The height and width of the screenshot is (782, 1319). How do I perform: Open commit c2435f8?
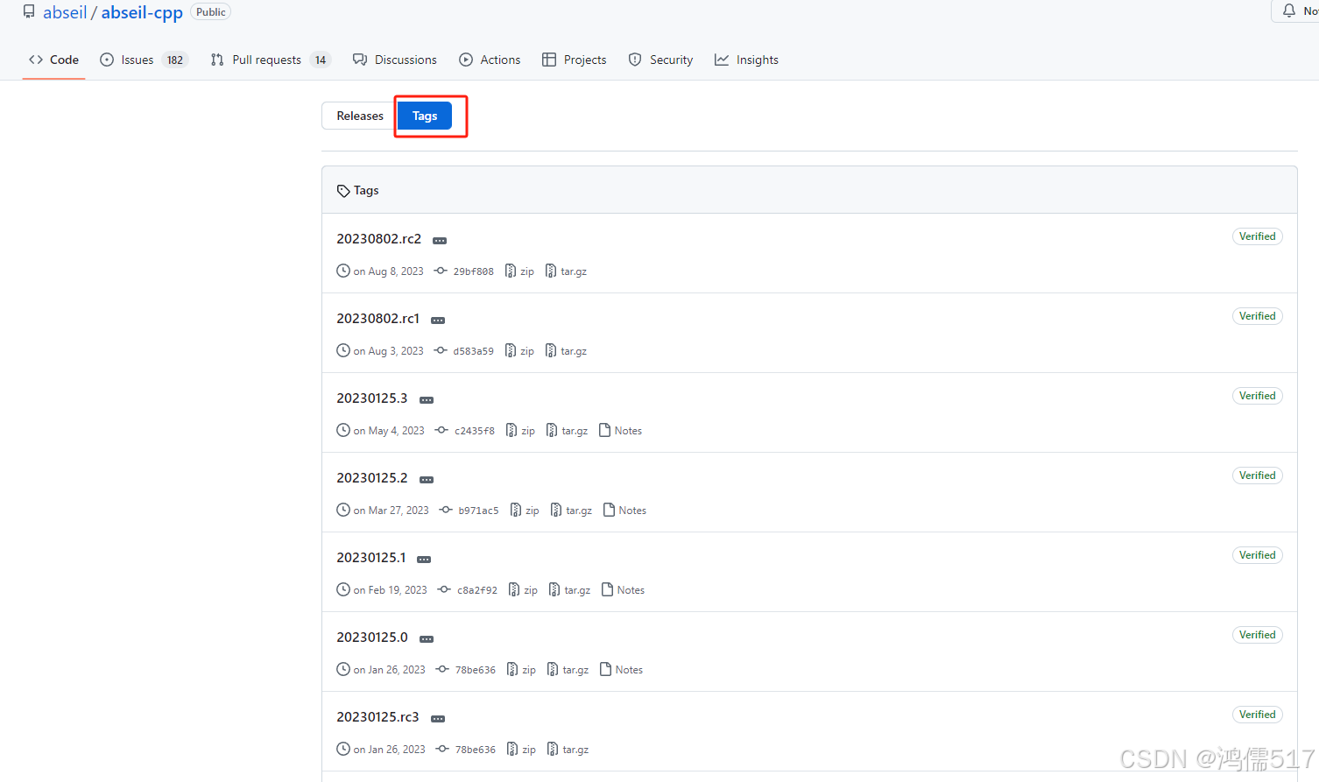click(x=465, y=431)
